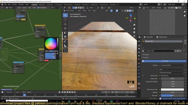Click the pan hand icon in 3D viewport
Viewport: 188px width, 105px height.
click(x=134, y=29)
